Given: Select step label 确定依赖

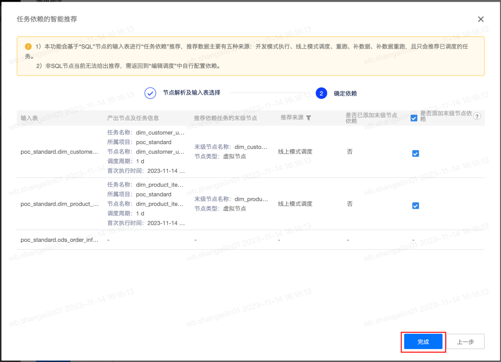Looking at the screenshot, I should pyautogui.click(x=345, y=93).
